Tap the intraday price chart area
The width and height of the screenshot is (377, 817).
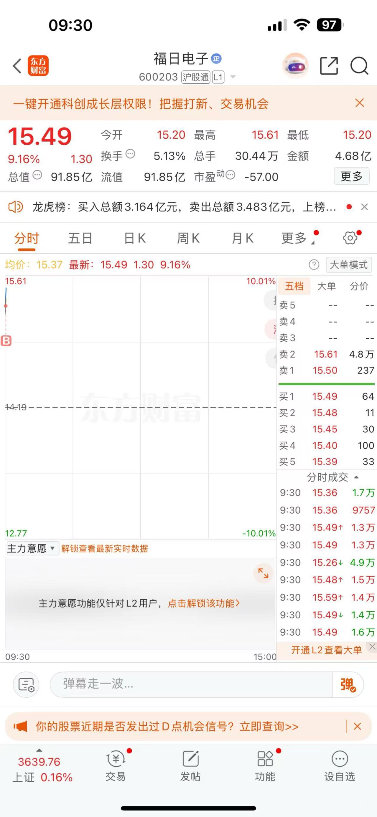[x=140, y=407]
